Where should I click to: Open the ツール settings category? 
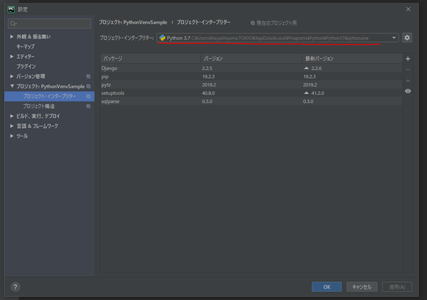click(22, 136)
